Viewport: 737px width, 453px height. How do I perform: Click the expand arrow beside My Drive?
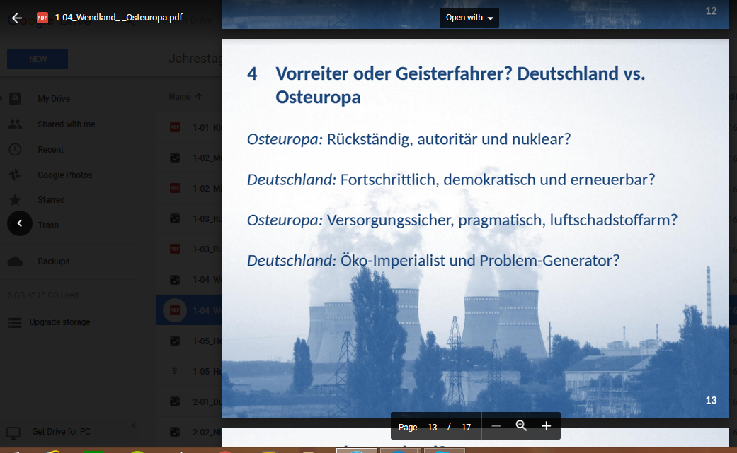[2, 98]
